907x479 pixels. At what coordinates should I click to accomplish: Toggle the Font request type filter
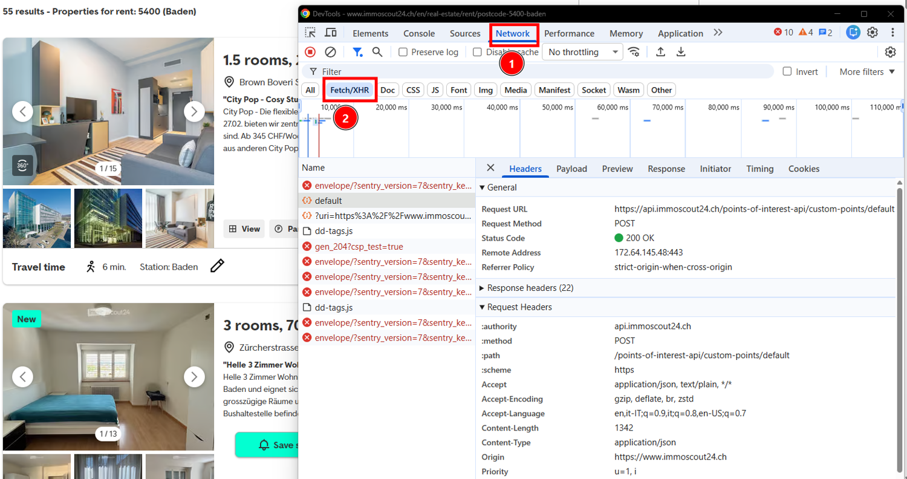tap(459, 90)
